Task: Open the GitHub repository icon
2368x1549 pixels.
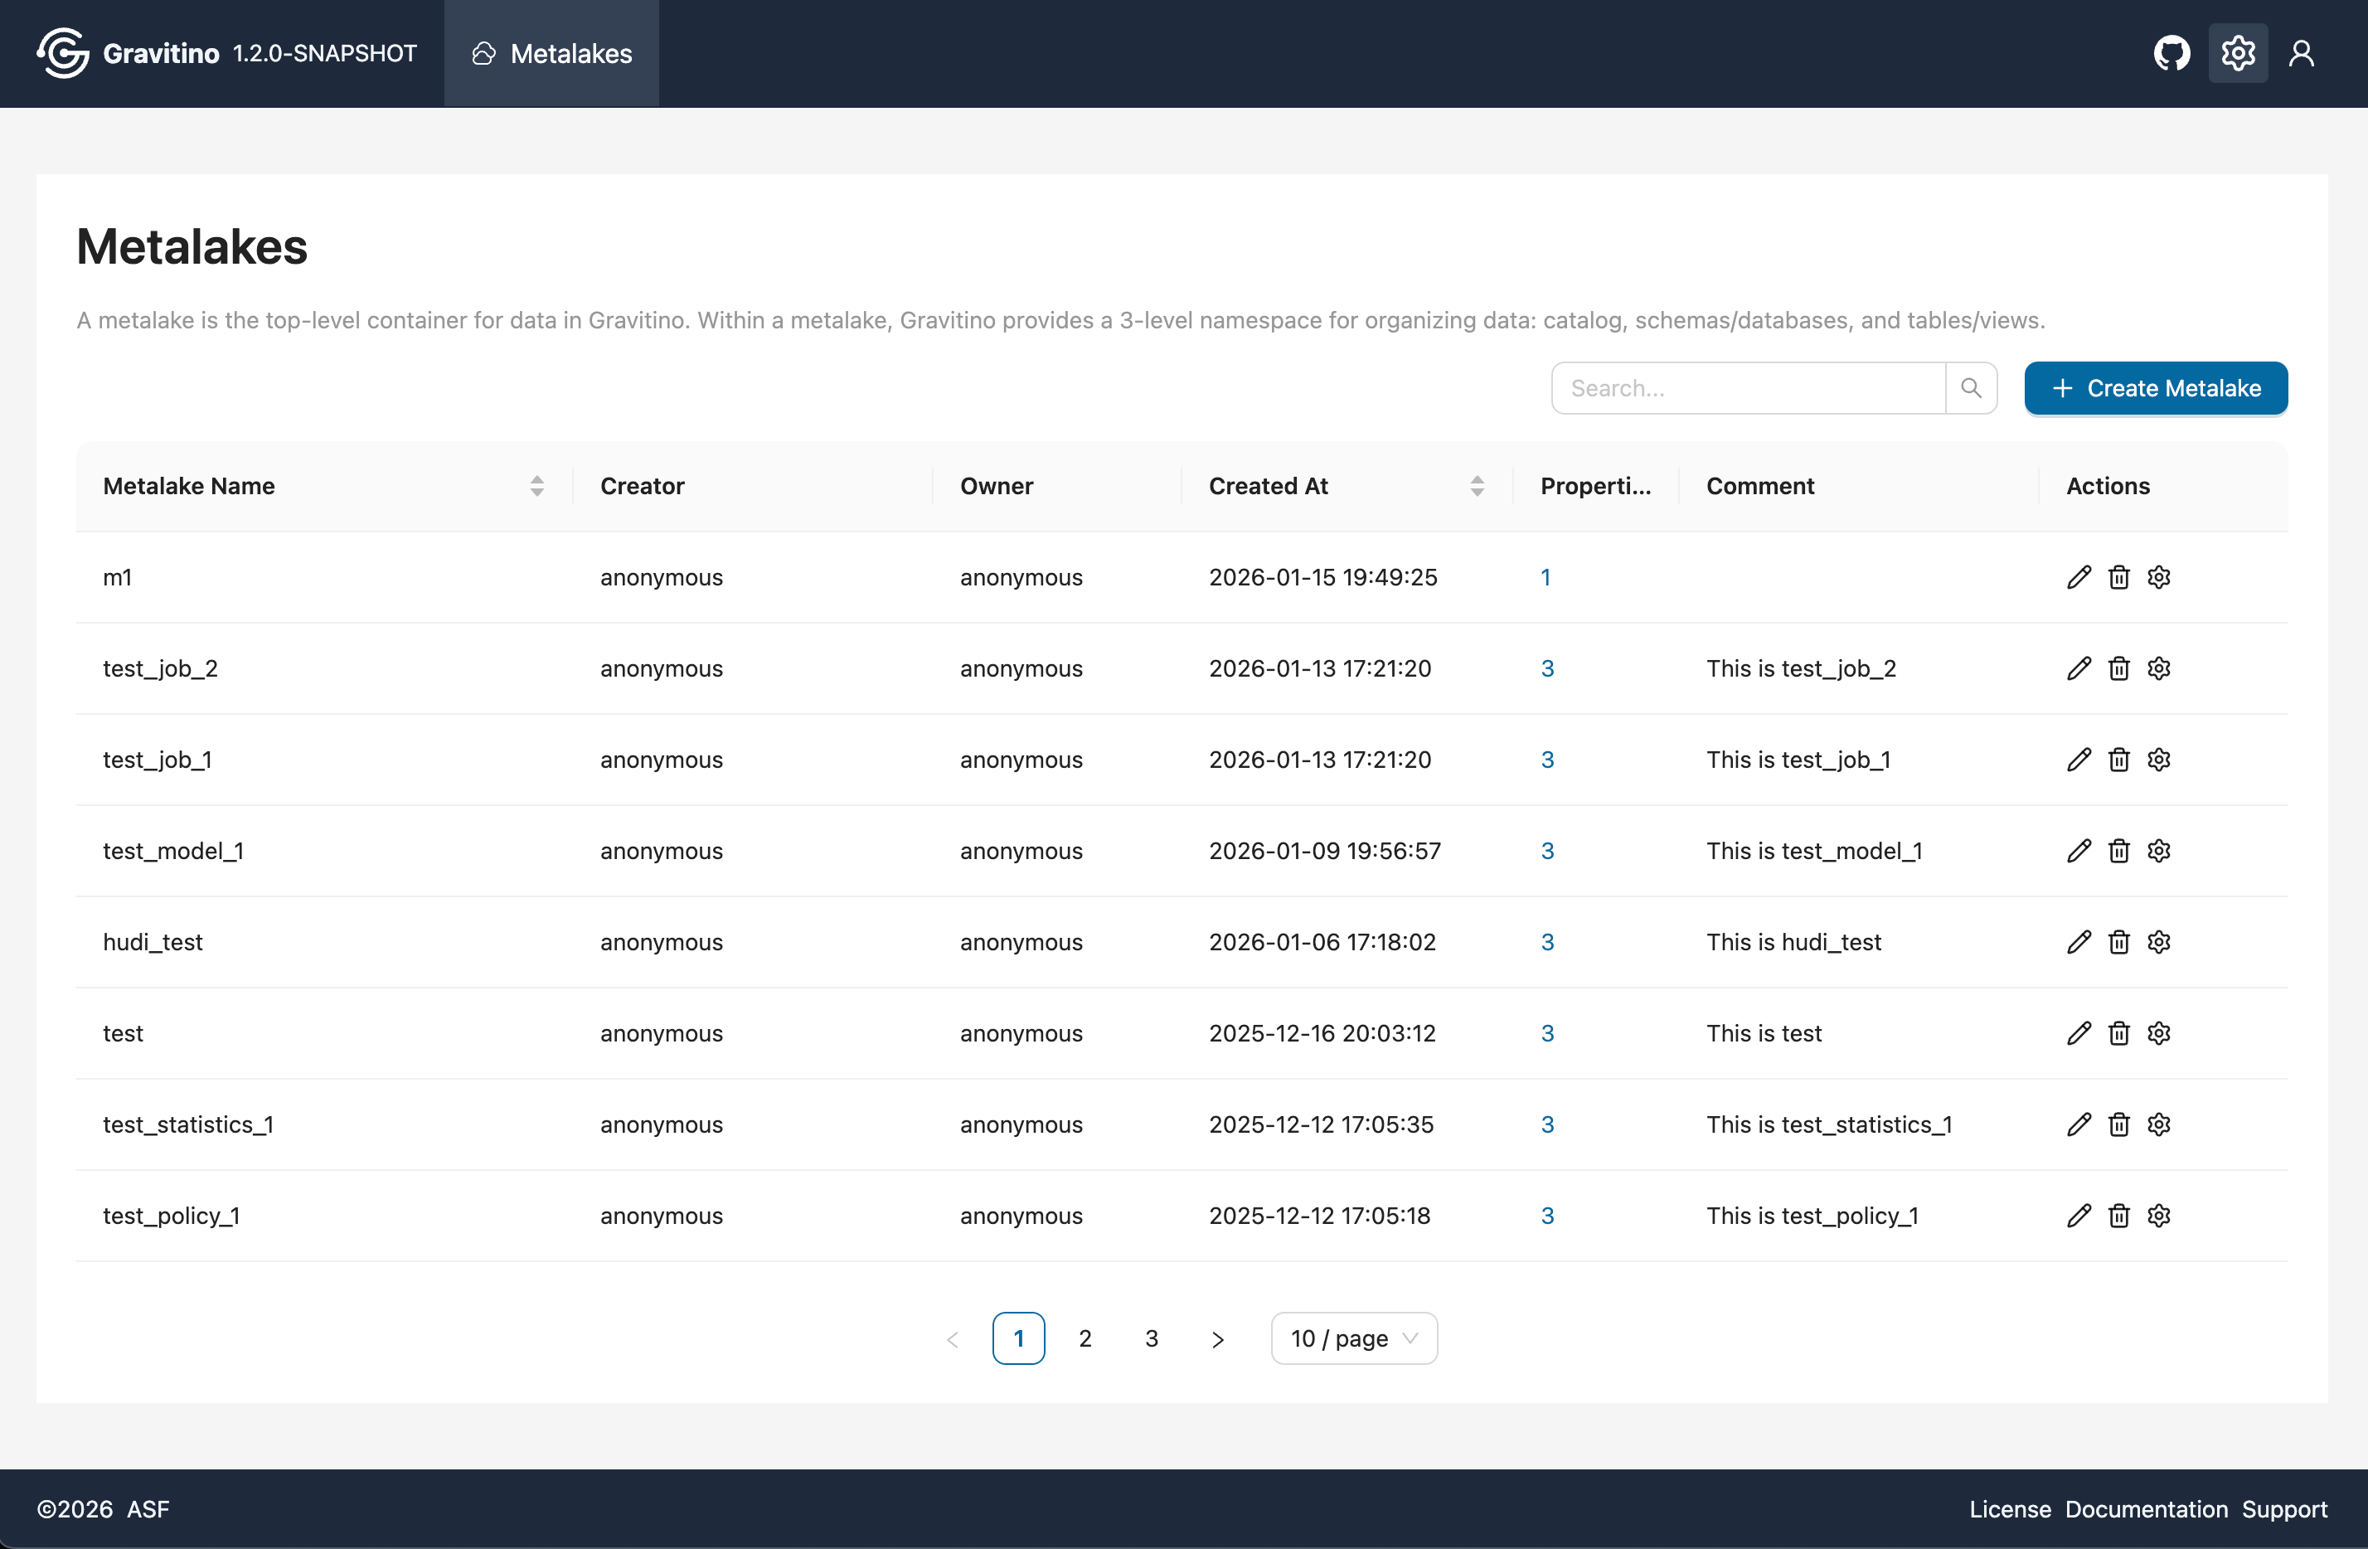Action: [2171, 54]
